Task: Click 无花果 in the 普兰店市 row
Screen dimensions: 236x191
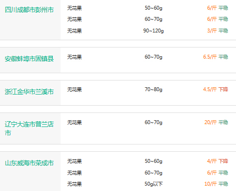Action: [x=75, y=123]
